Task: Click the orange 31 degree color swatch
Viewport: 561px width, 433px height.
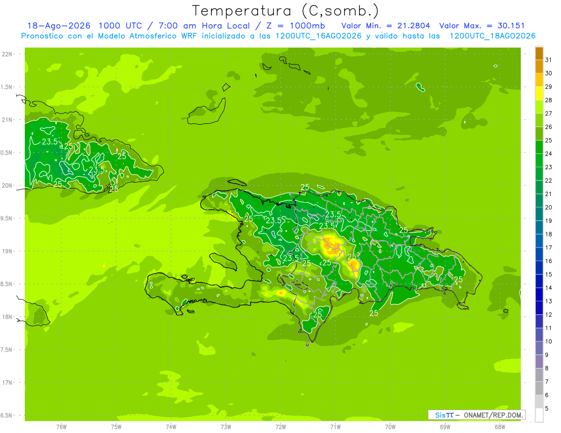Action: (x=539, y=54)
